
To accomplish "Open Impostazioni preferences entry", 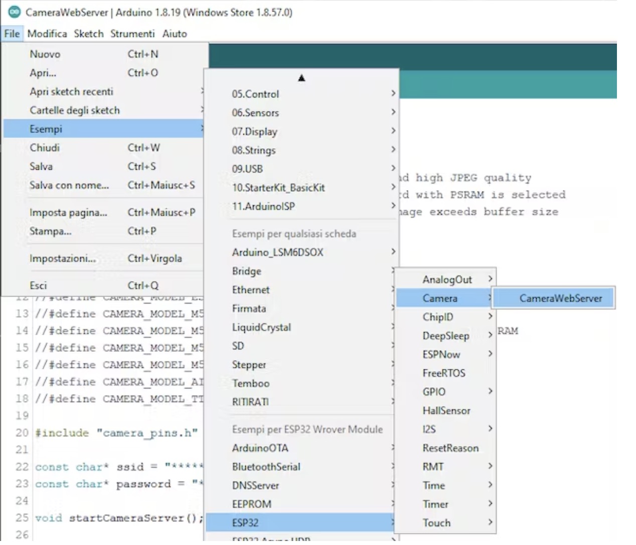I will tap(62, 258).
